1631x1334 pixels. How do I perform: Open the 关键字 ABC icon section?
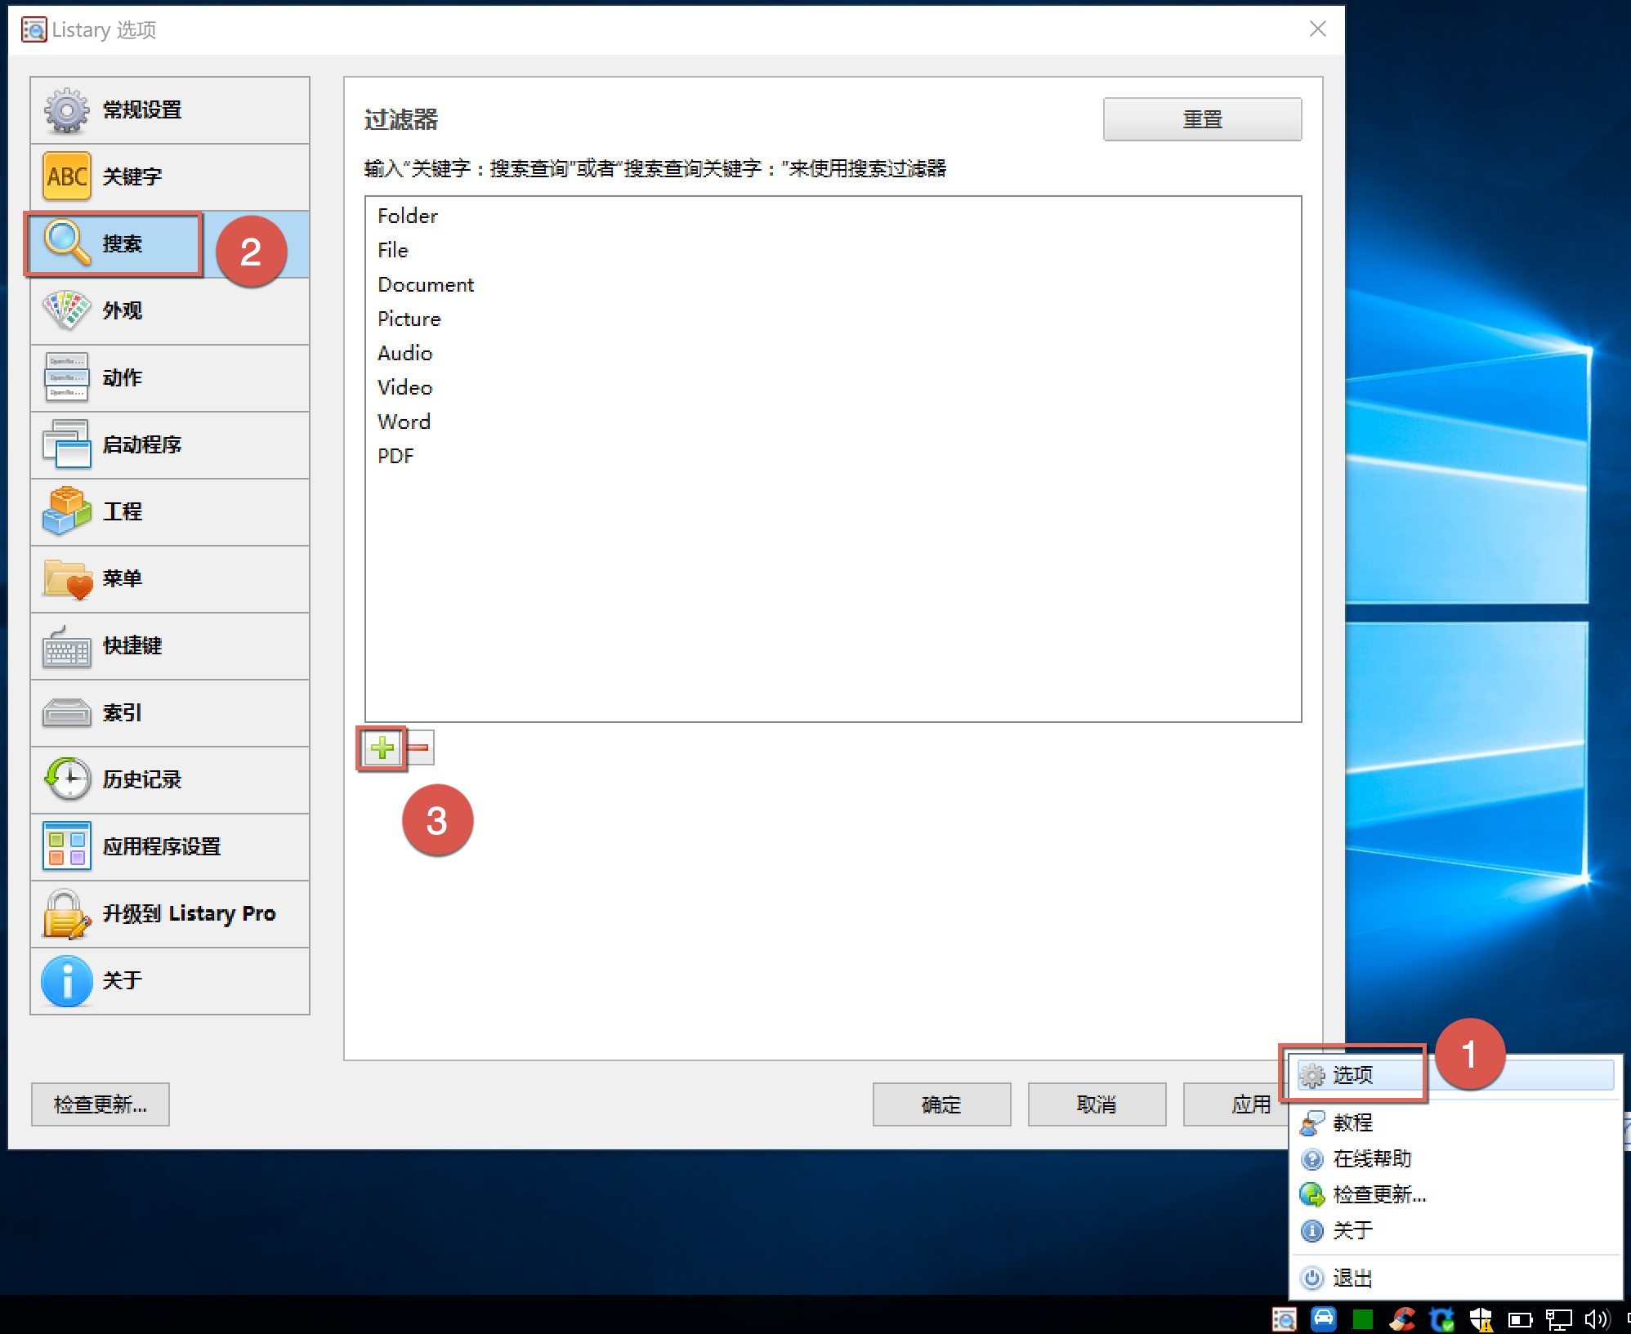170,177
